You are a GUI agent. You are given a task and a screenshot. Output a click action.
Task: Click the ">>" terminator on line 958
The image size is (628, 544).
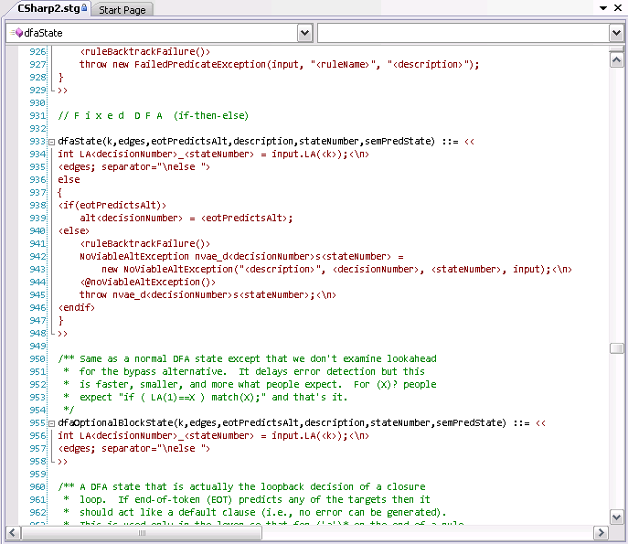(x=62, y=462)
